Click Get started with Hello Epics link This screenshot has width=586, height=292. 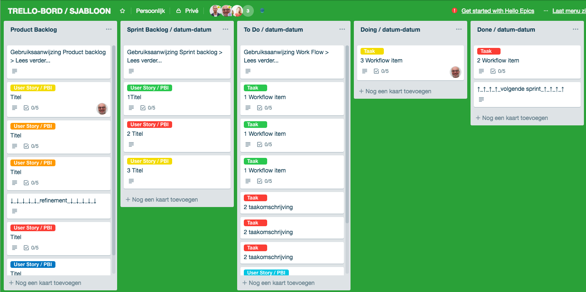(498, 11)
